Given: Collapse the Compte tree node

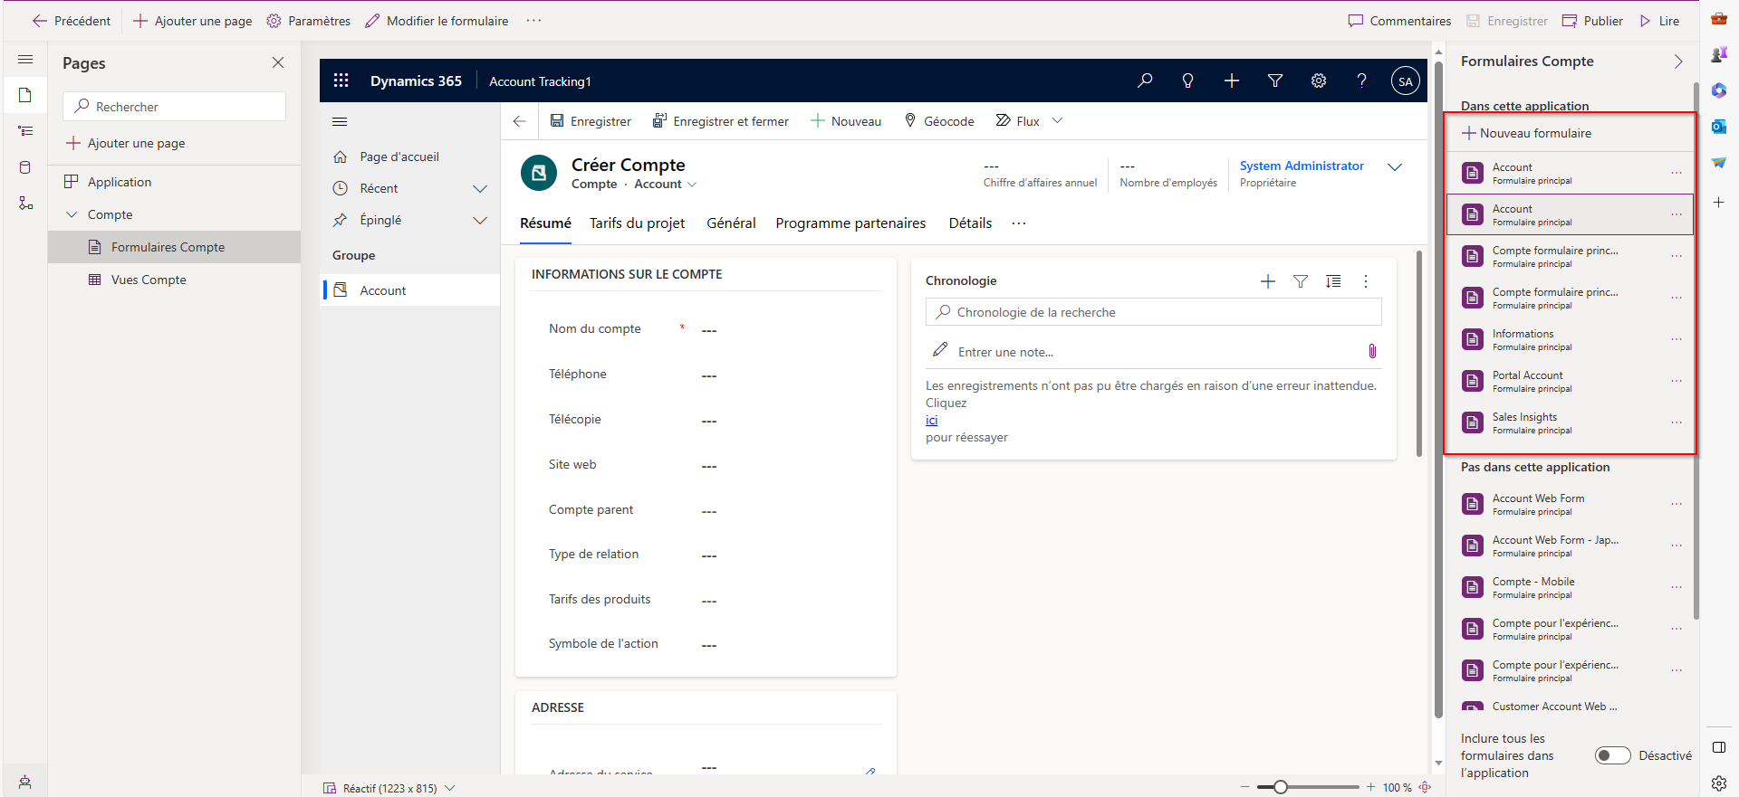Looking at the screenshot, I should 72,214.
